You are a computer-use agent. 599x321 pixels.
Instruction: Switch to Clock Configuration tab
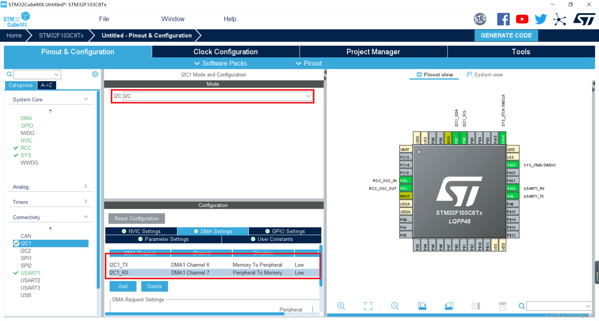(226, 52)
